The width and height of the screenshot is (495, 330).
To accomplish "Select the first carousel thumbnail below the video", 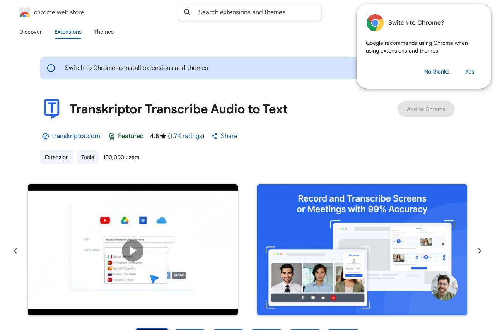I will click(x=152, y=329).
